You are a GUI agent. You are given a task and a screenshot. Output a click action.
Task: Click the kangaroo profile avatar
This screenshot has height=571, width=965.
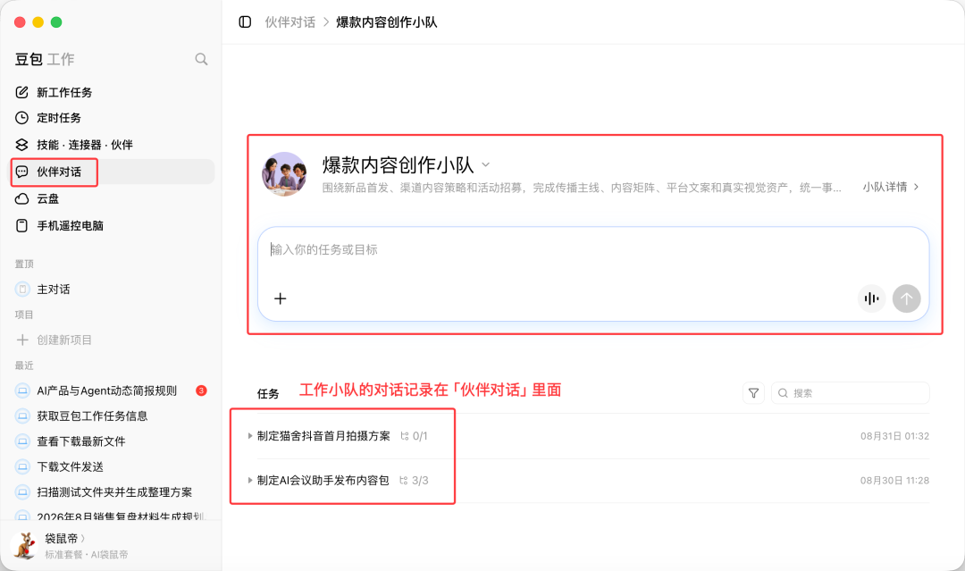25,545
